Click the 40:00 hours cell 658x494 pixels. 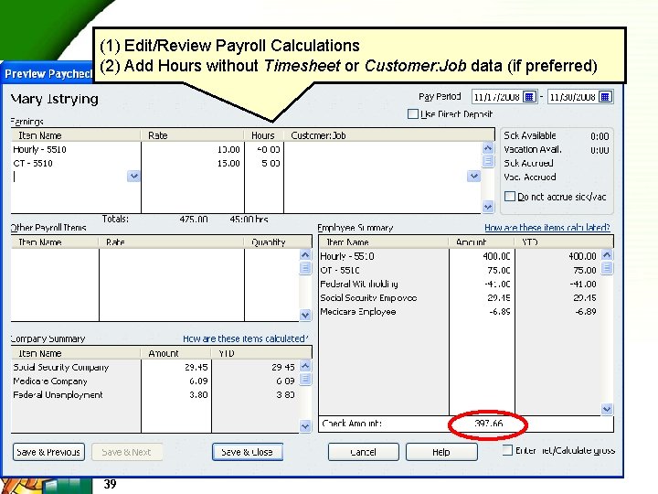click(x=264, y=149)
